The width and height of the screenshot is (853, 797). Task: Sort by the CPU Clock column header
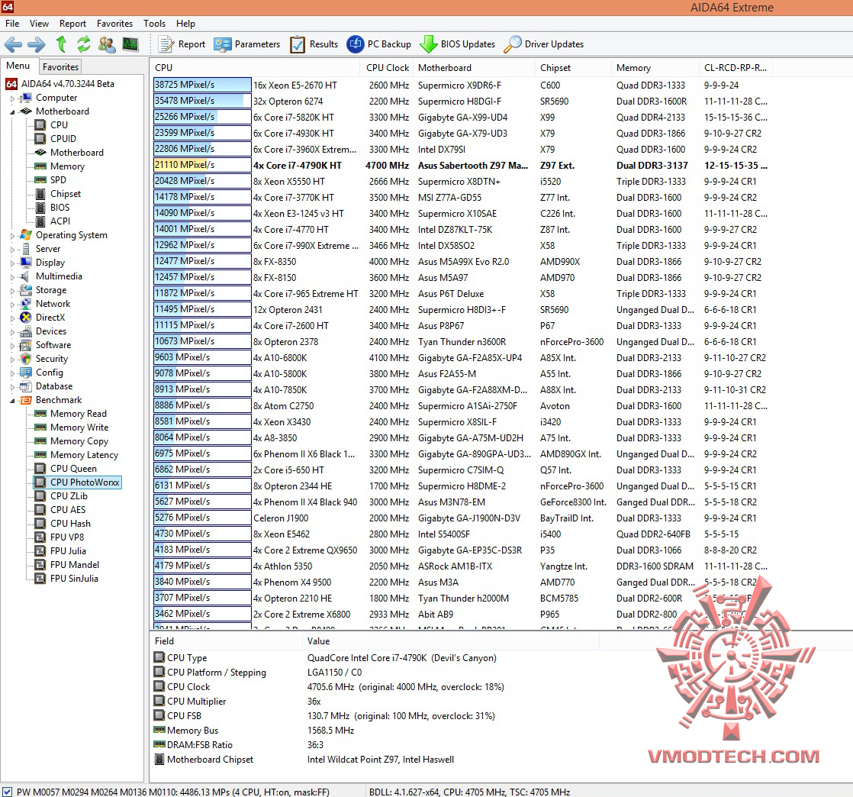(388, 68)
